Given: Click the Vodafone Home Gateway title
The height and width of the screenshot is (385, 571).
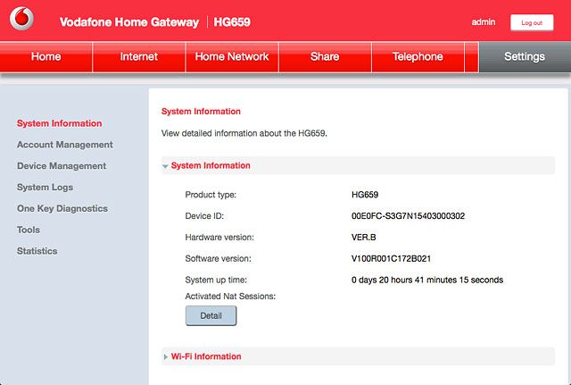Looking at the screenshot, I should coord(129,22).
